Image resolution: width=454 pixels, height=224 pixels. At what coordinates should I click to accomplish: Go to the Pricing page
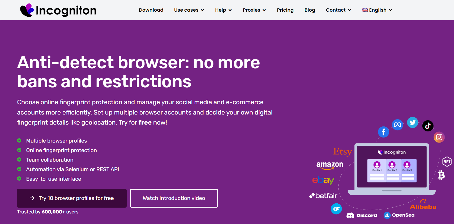(x=285, y=10)
